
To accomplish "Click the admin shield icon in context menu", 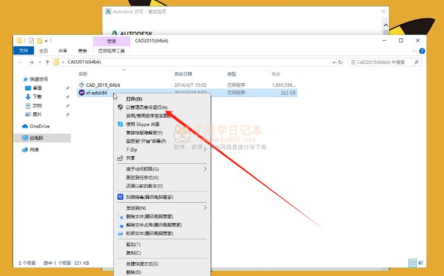I will (x=120, y=107).
